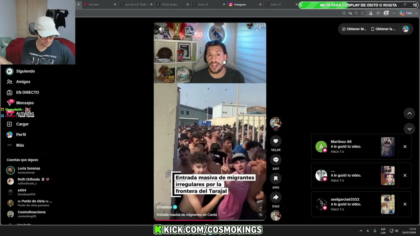Click caption 'Entrada masiva de migrantes en Ceuta'
This screenshot has width=420, height=236.
click(187, 215)
